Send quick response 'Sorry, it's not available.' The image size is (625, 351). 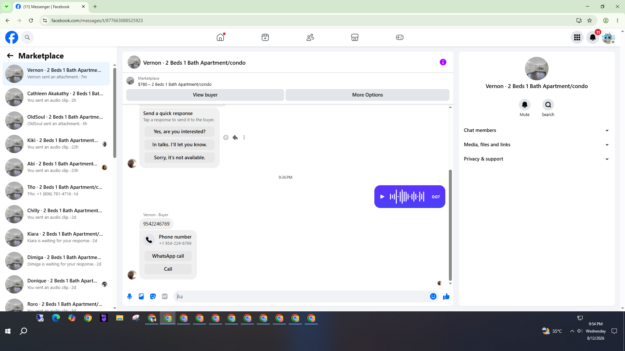pos(179,158)
